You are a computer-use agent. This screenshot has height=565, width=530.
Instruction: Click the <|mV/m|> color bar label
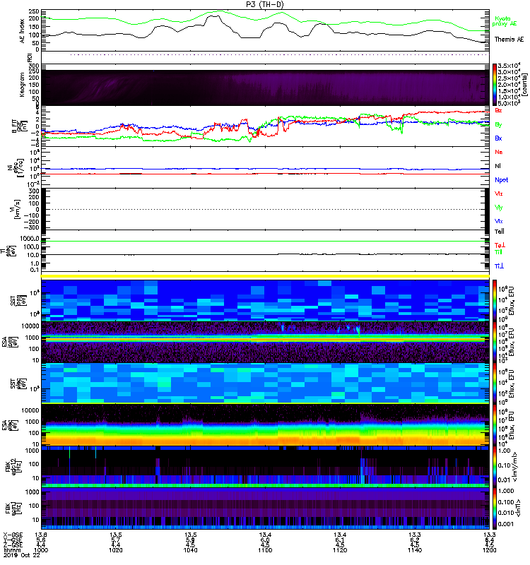pos(517,467)
